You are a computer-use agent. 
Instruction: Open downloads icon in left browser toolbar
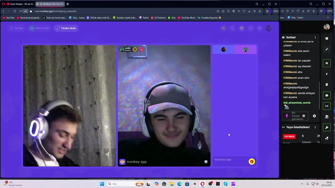(249, 11)
